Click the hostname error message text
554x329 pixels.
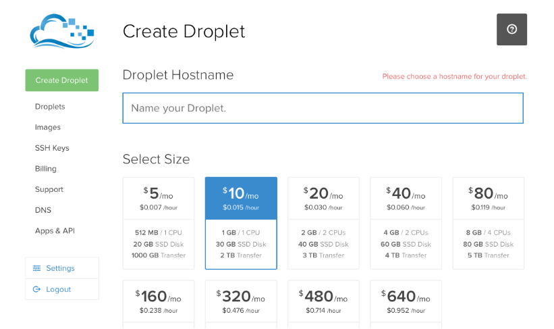[x=455, y=76]
